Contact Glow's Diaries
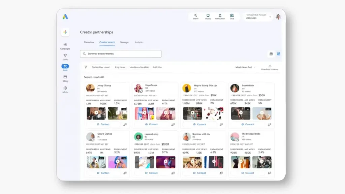Screen dimensions: 345x194 pyautogui.click(x=103, y=173)
